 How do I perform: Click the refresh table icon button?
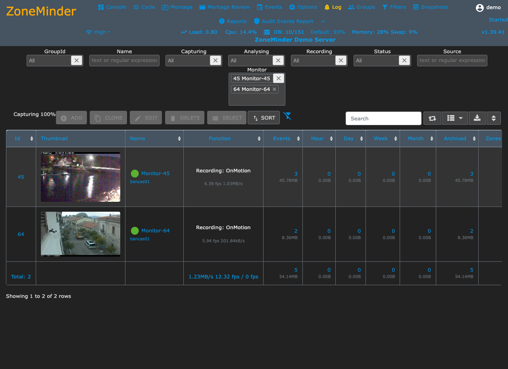coord(432,118)
